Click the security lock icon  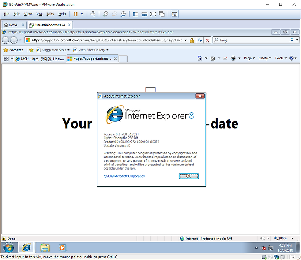coord(192,40)
